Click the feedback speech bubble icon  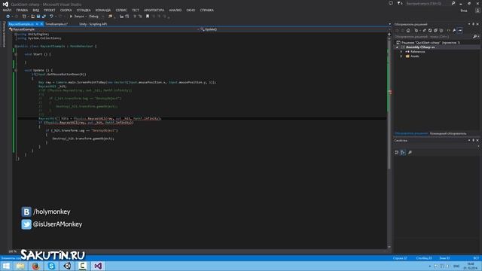pos(391,3)
